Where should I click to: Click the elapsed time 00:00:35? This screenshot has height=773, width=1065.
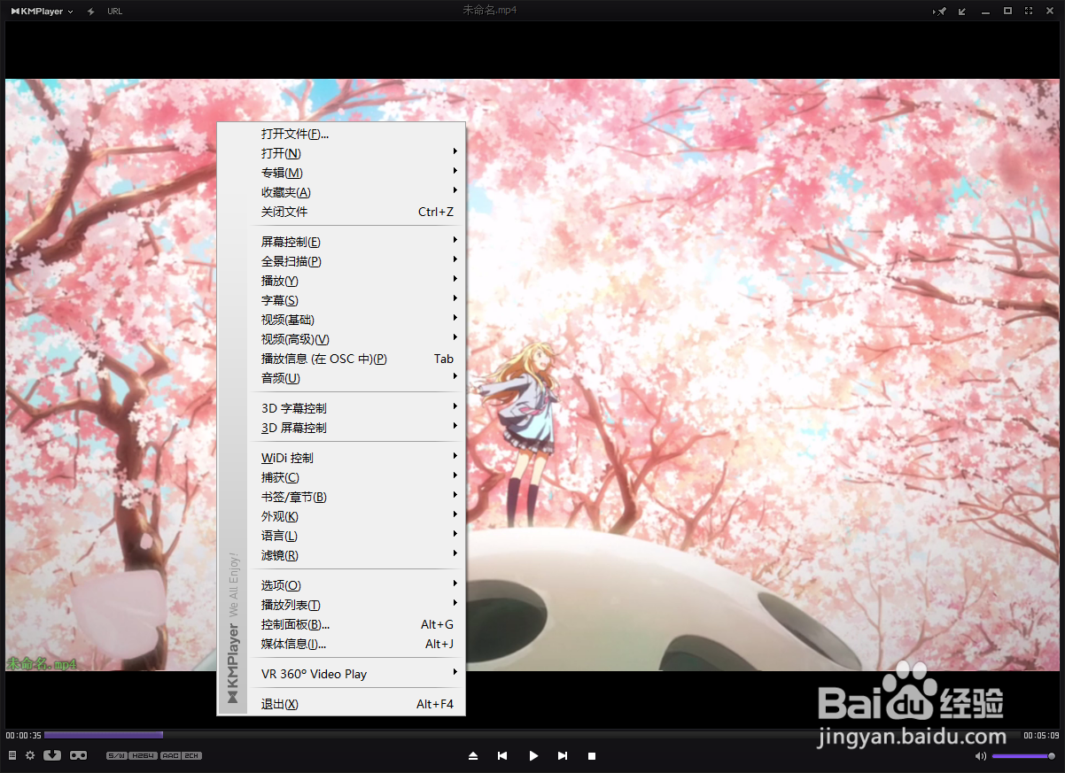pos(23,736)
